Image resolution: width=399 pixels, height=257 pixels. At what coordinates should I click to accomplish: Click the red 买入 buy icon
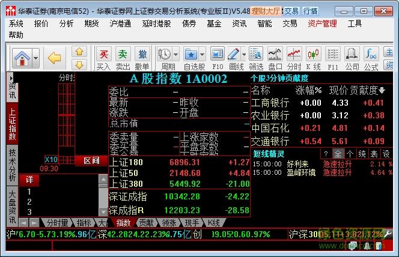pyautogui.click(x=103, y=55)
